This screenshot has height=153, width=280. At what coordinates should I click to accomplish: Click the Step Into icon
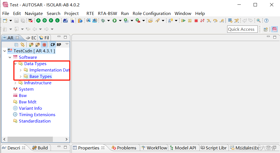209,21
